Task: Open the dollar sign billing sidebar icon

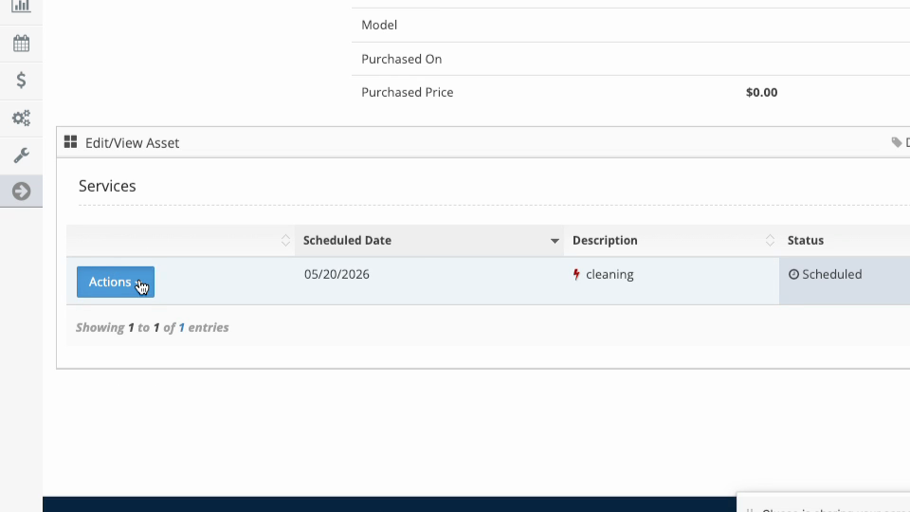Action: (21, 80)
